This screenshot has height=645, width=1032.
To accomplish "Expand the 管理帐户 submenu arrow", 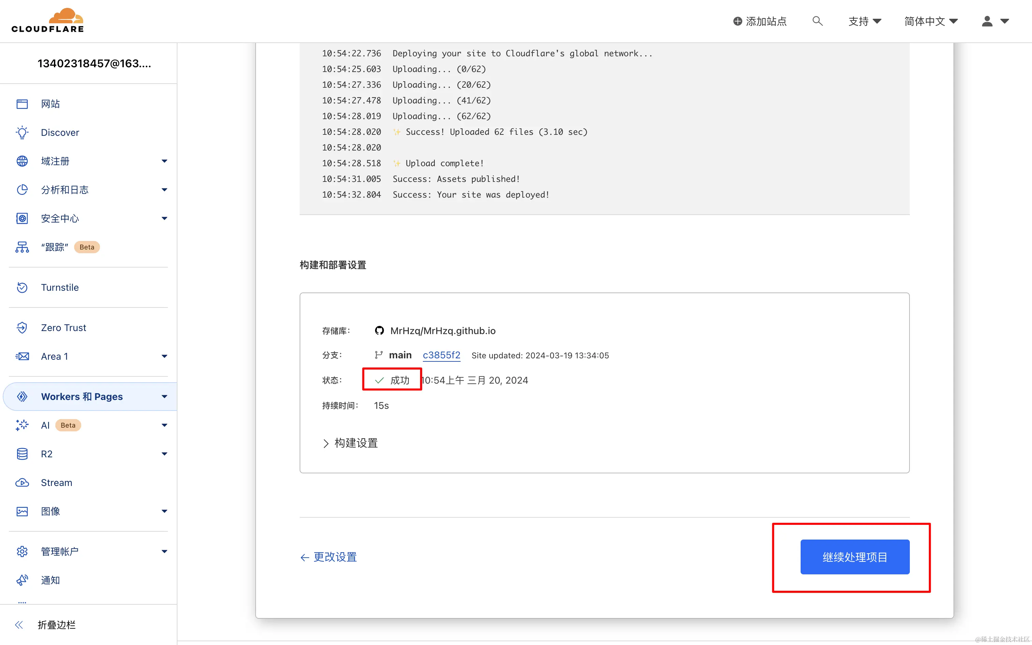I will click(164, 551).
